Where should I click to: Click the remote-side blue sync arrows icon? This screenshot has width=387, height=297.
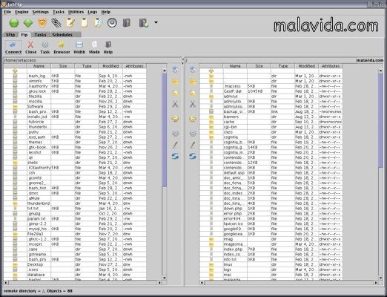point(193,156)
